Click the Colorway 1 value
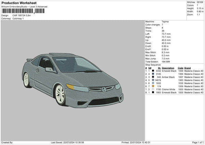Viewport: 205px width, 145px height. 18,18
